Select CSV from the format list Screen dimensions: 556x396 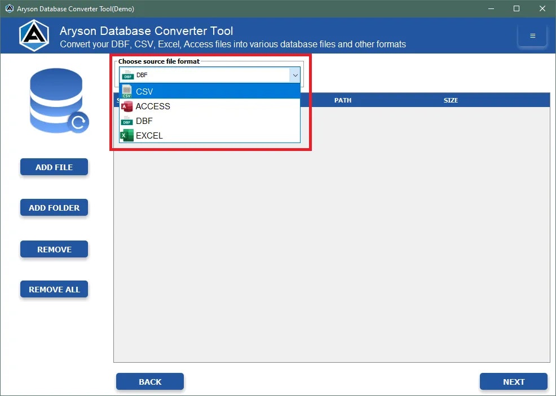click(x=210, y=91)
